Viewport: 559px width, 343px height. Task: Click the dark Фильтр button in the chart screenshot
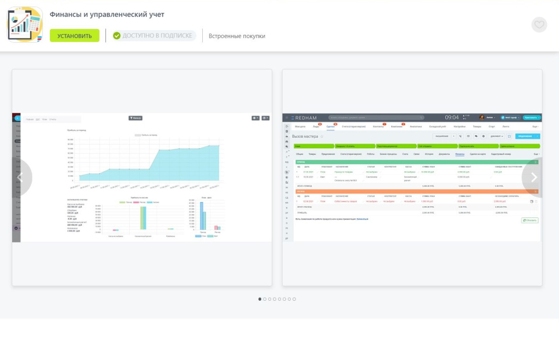(x=135, y=118)
